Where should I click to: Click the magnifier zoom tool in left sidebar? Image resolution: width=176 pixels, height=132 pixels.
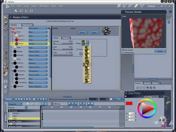pyautogui.click(x=5, y=92)
